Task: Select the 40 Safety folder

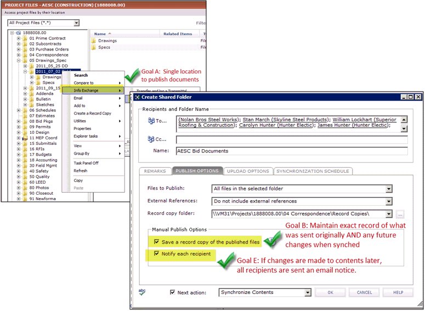Action: point(39,171)
